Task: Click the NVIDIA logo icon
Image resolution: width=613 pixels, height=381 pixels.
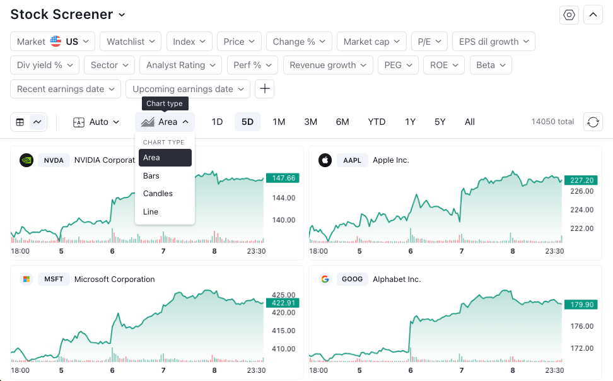Action: pyautogui.click(x=26, y=160)
